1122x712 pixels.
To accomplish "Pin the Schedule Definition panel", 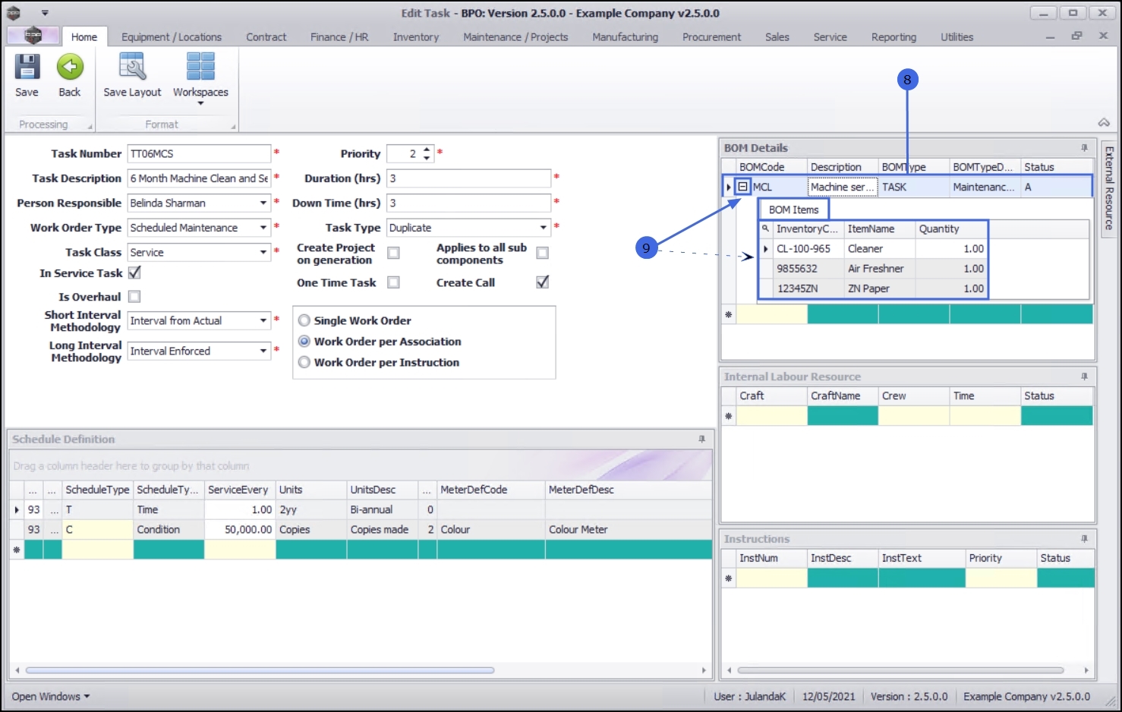I will pyautogui.click(x=701, y=439).
